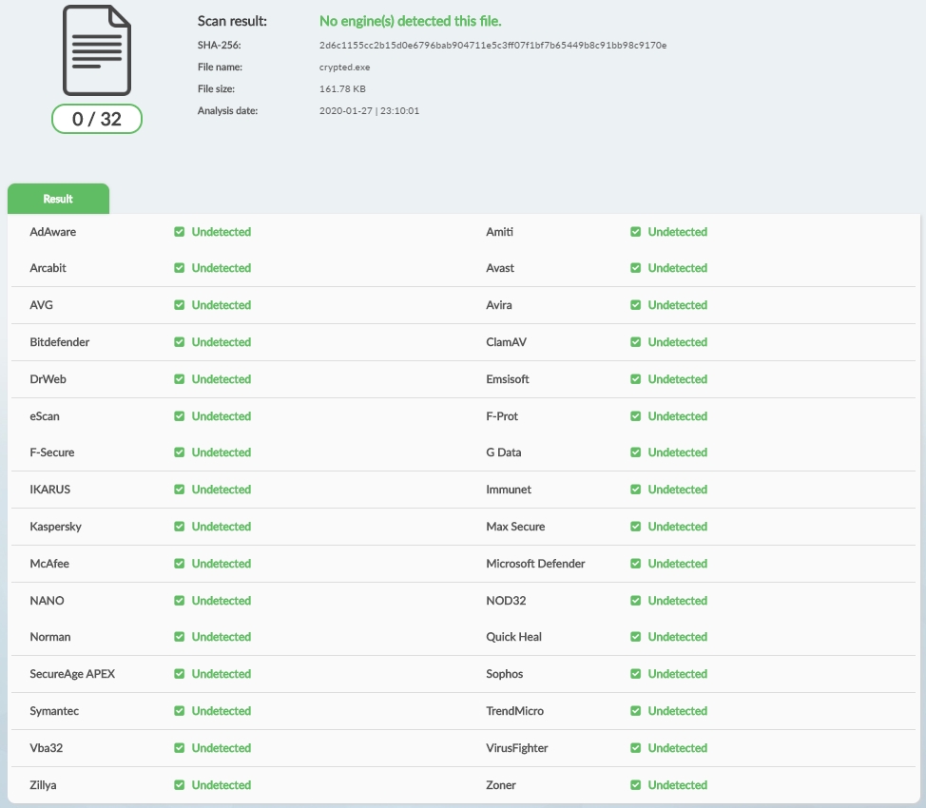Click the VirusFighter engine name
926x808 pixels.
coord(517,748)
